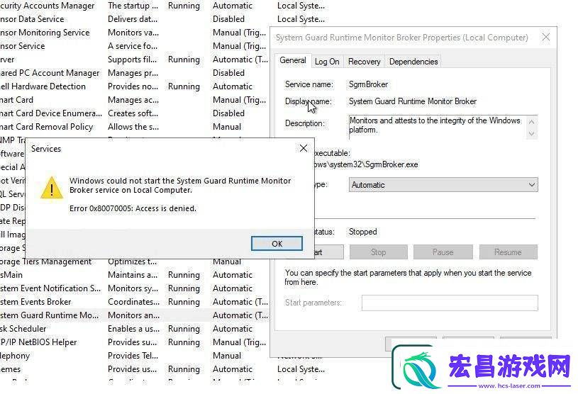Select the System Events Broker row

(x=135, y=302)
